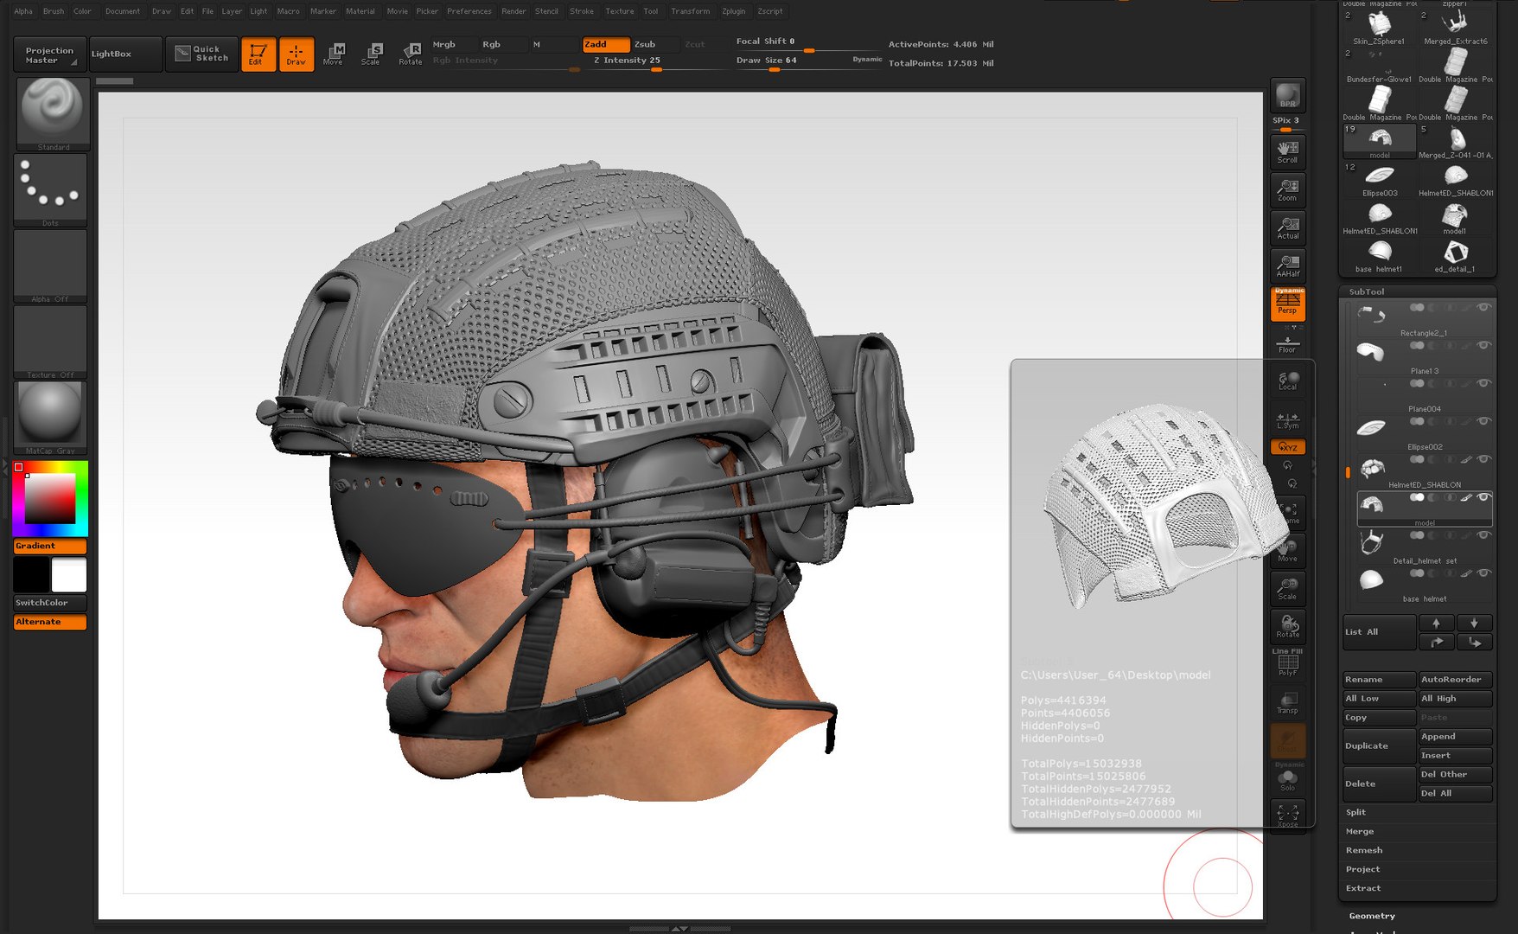Toggle PolyF line fill display
Viewport: 1518px width, 934px height.
[1287, 662]
